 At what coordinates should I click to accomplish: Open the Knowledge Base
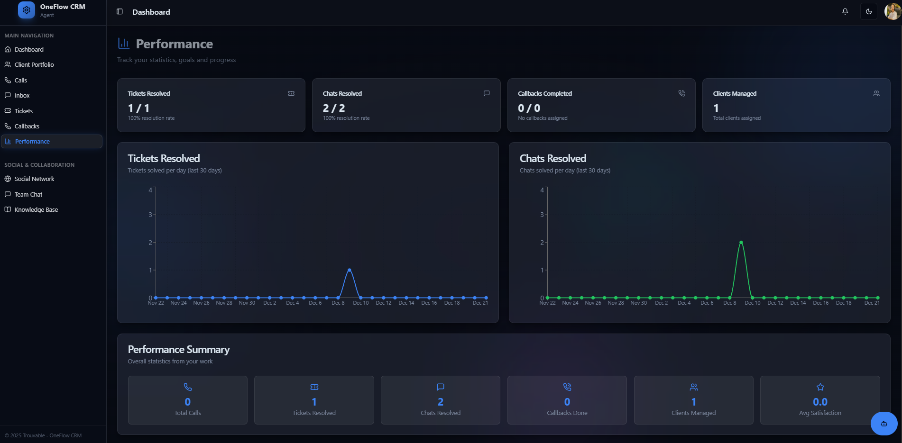(36, 209)
